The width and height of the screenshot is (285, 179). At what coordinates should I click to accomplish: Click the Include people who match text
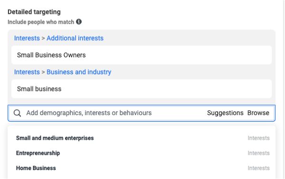tap(41, 22)
